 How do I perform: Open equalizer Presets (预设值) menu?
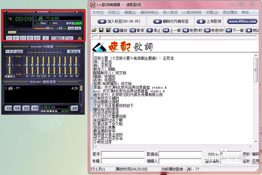point(74,52)
